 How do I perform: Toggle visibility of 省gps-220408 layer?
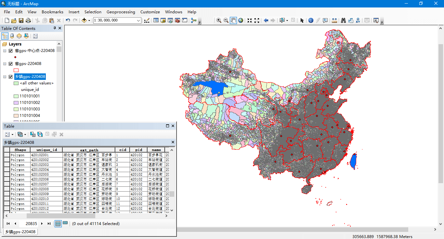pyautogui.click(x=11, y=64)
